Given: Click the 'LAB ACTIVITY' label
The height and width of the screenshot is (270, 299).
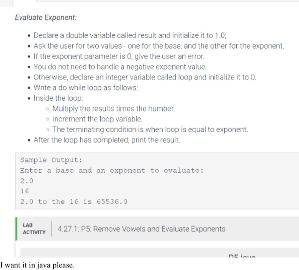Looking at the screenshot, I should [x=34, y=229].
